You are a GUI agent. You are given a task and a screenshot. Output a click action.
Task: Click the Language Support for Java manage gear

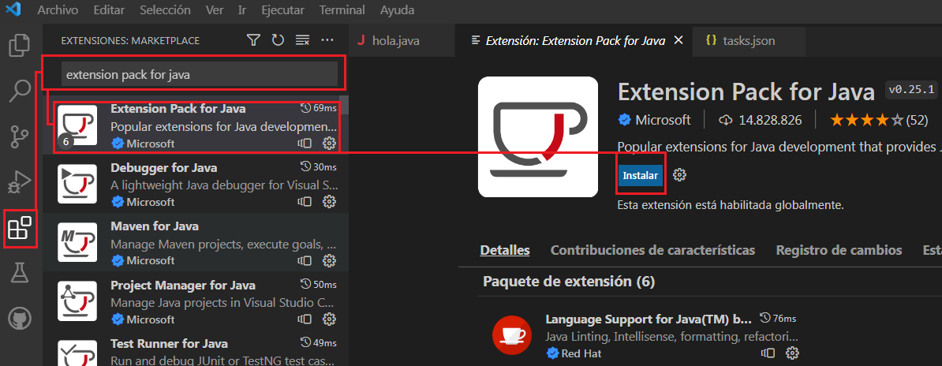pos(792,353)
